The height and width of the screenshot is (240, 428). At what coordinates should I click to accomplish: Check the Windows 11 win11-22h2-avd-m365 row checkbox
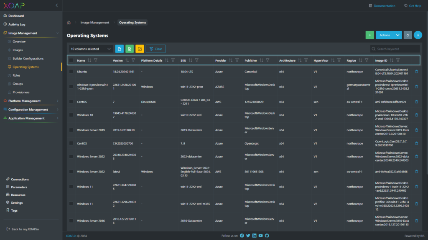71,204
